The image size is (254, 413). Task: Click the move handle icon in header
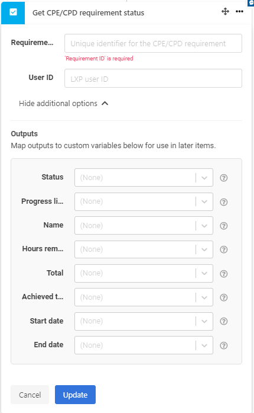tap(225, 12)
